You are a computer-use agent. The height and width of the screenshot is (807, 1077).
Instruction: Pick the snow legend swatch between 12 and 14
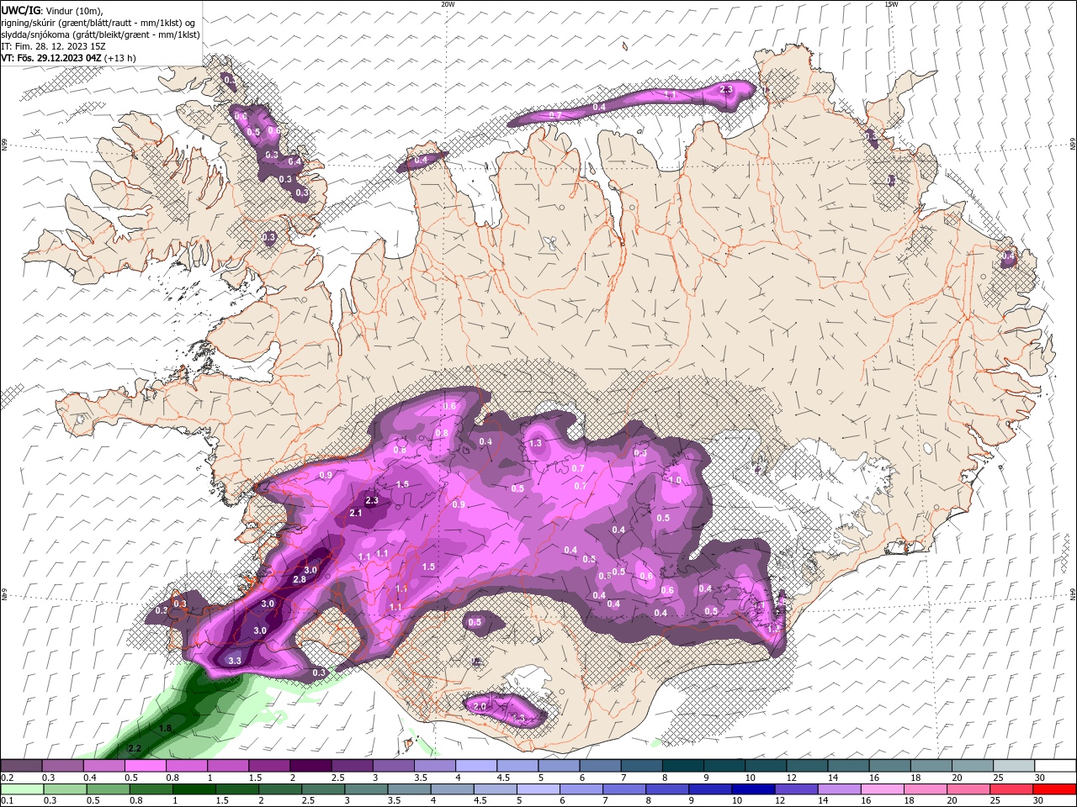pos(808,765)
